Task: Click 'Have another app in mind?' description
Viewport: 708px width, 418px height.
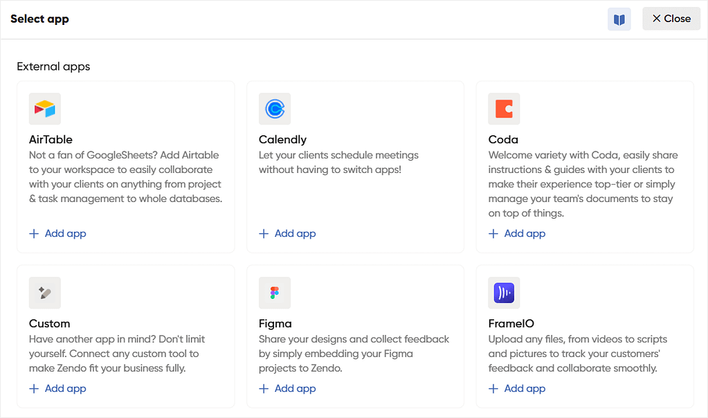Action: pyautogui.click(x=117, y=354)
